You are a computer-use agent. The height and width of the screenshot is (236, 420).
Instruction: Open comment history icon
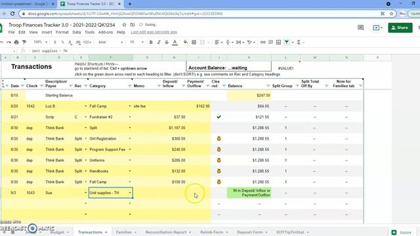[360, 28]
